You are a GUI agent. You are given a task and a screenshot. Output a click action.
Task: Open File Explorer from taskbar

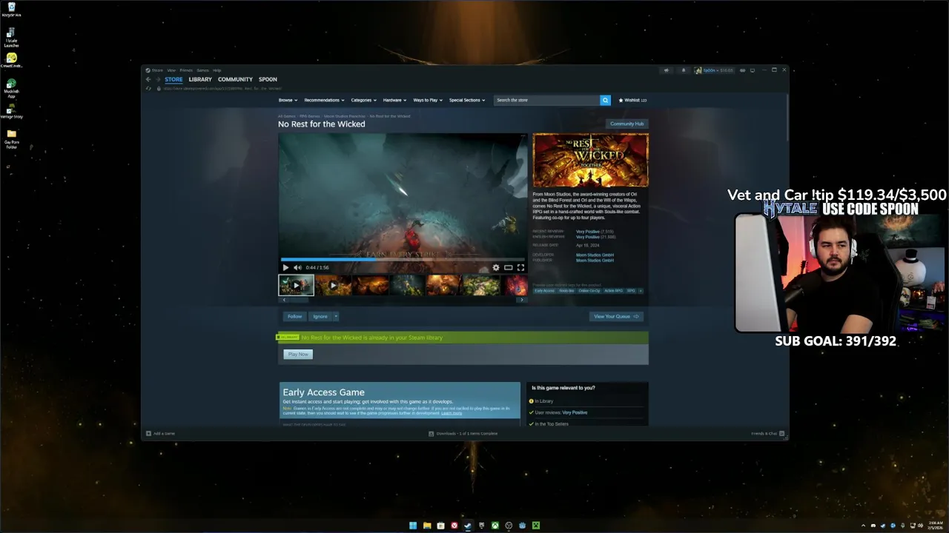tap(427, 526)
